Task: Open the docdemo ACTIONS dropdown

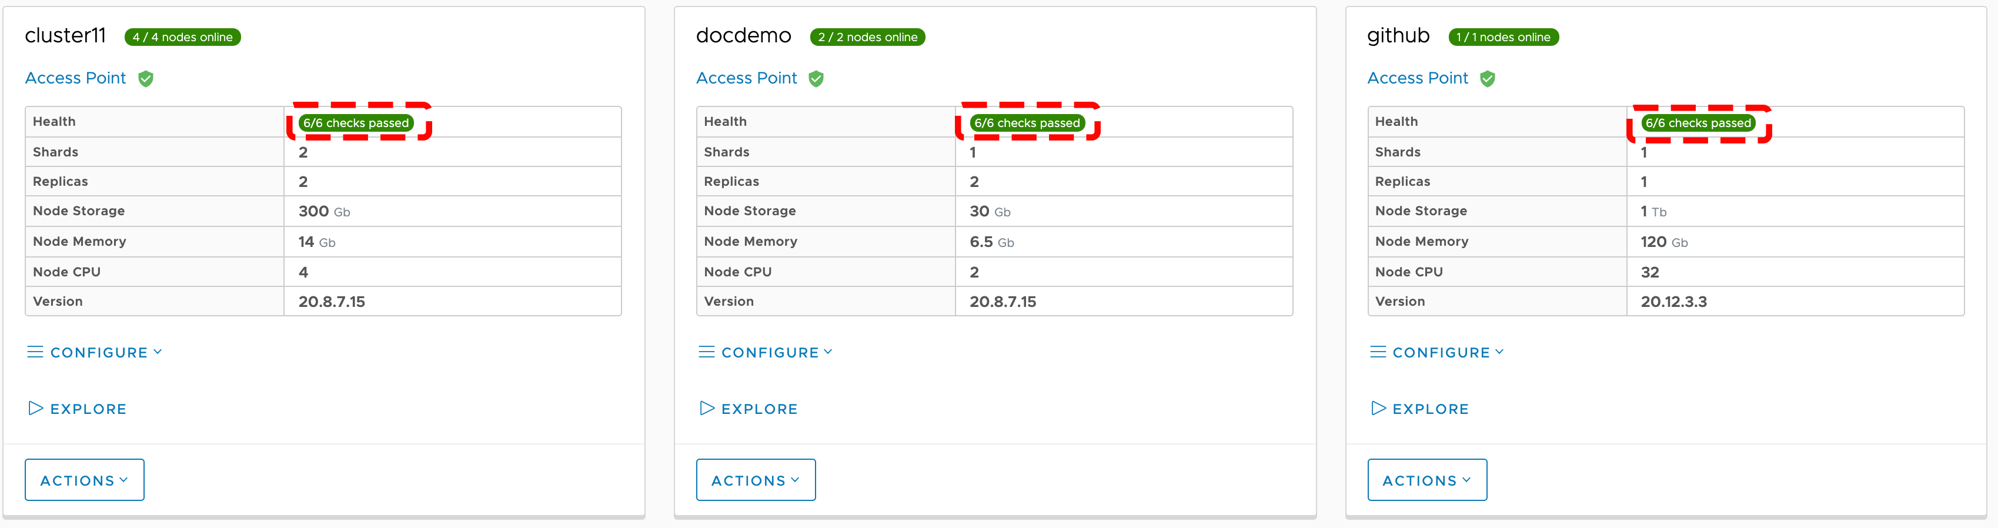Action: click(x=756, y=480)
